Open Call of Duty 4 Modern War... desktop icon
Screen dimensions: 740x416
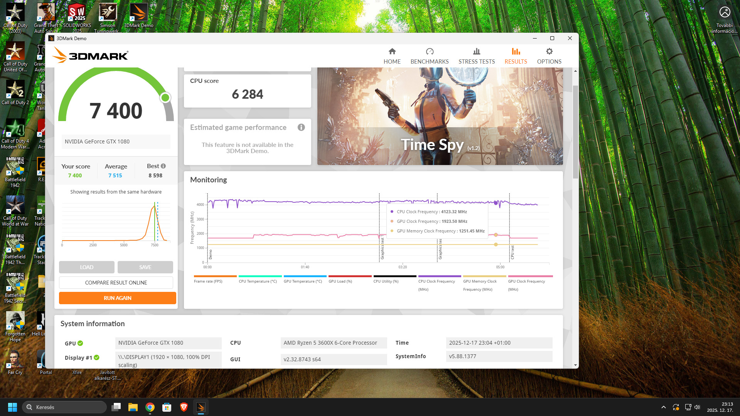[15, 134]
